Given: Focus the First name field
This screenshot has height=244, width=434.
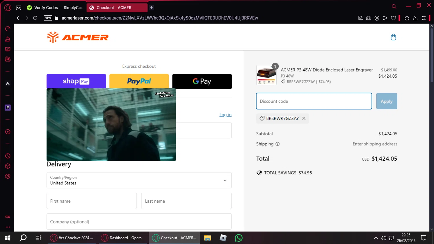Looking at the screenshot, I should 91,201.
